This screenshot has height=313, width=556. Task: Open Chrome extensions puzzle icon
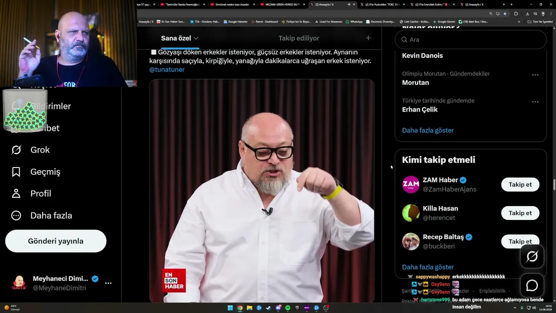coord(516,13)
